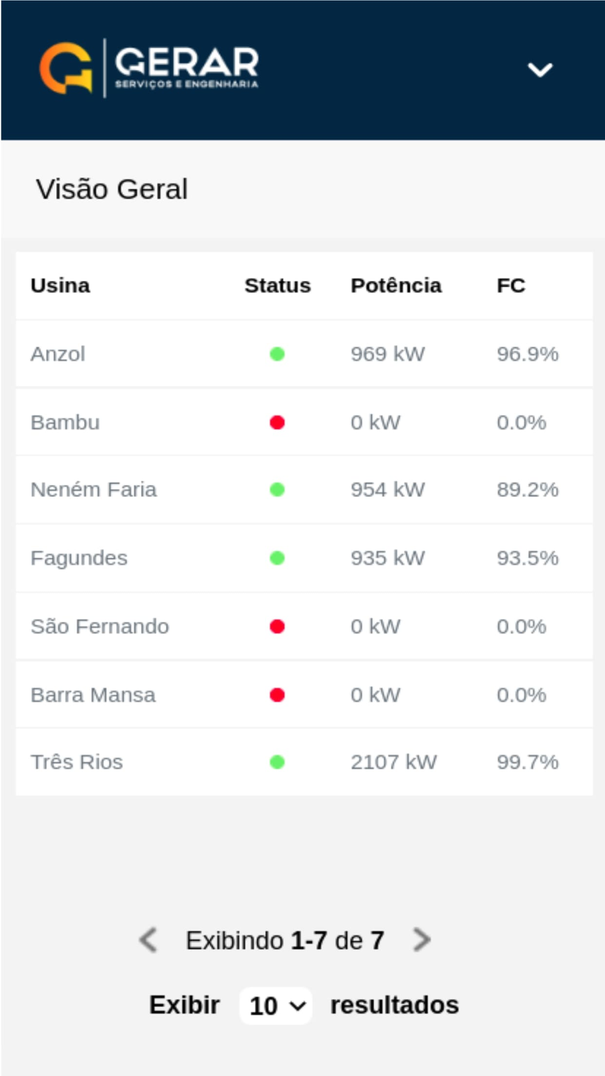The image size is (605, 1076).
Task: Click Barra Mansa red status dot
Action: [x=277, y=695]
